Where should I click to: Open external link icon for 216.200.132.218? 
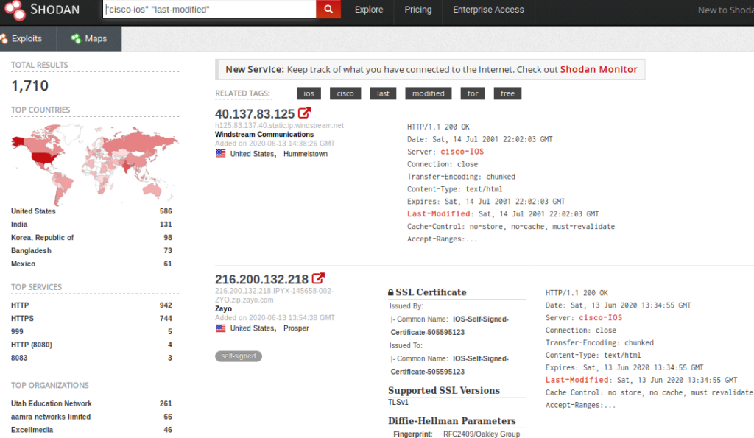pyautogui.click(x=318, y=278)
